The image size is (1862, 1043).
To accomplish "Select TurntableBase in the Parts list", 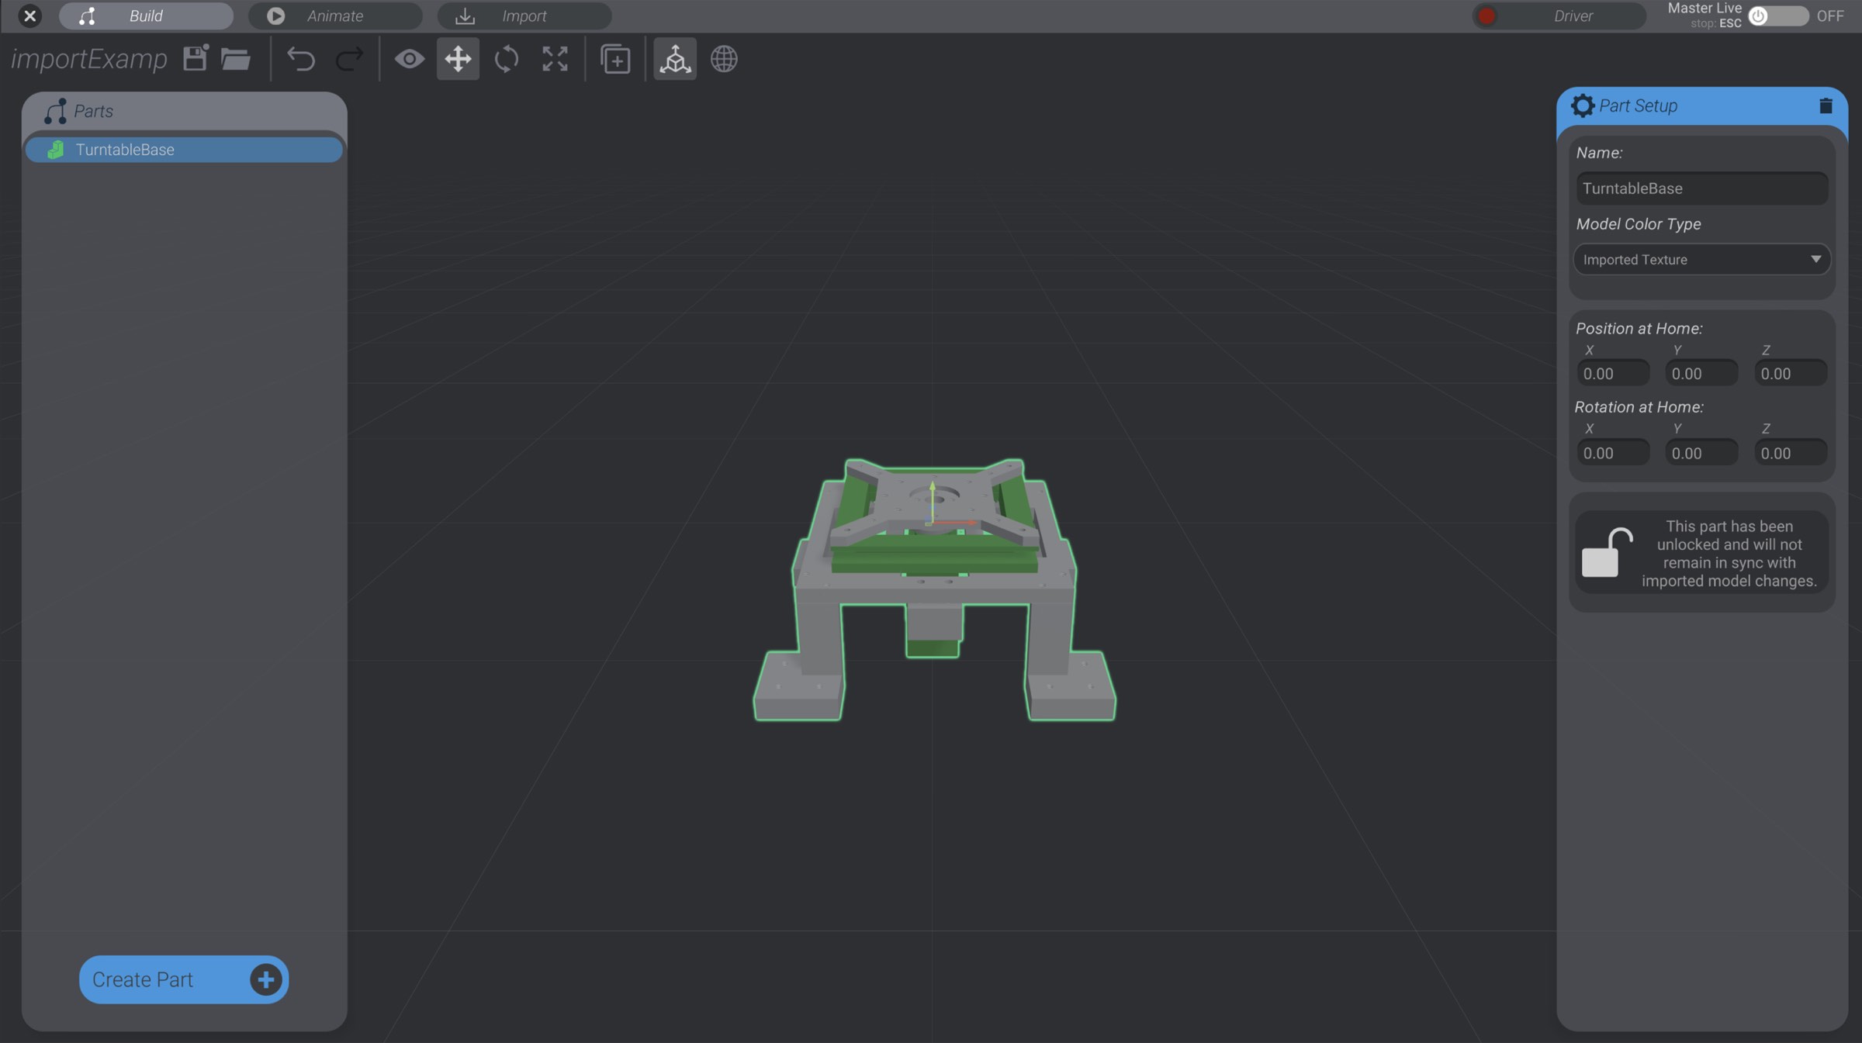I will 184,149.
